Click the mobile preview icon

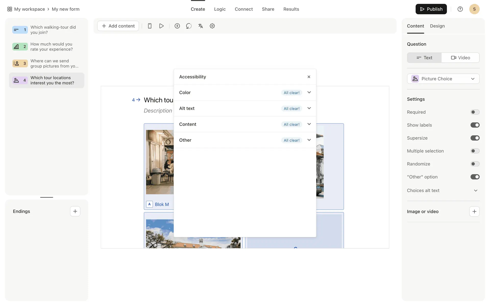[x=150, y=26]
